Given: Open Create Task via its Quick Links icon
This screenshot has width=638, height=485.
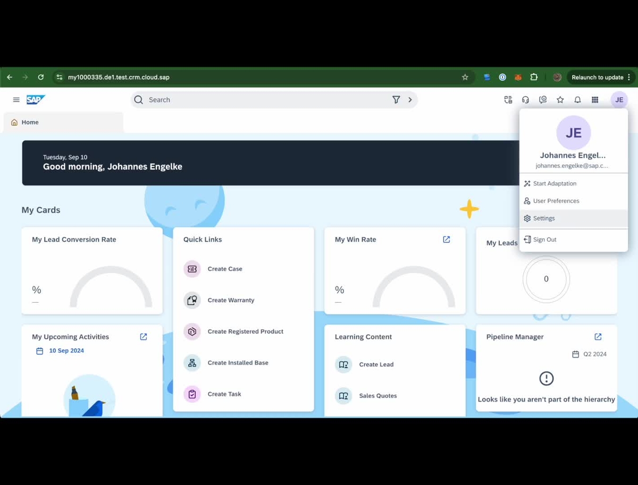Looking at the screenshot, I should [192, 394].
